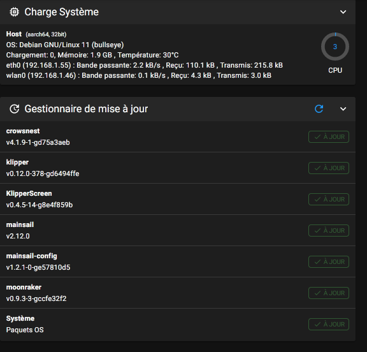Click the CPU label under gauge
This screenshot has height=352, width=367.
[335, 70]
